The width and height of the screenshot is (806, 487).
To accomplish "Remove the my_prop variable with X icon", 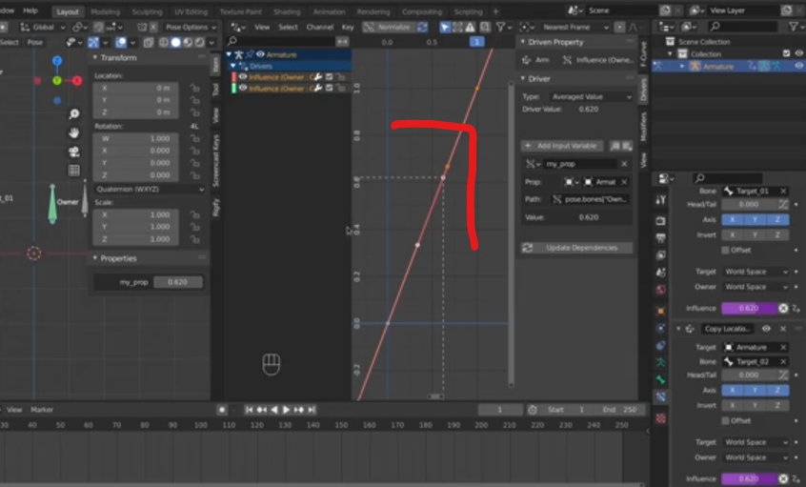I will click(x=624, y=164).
